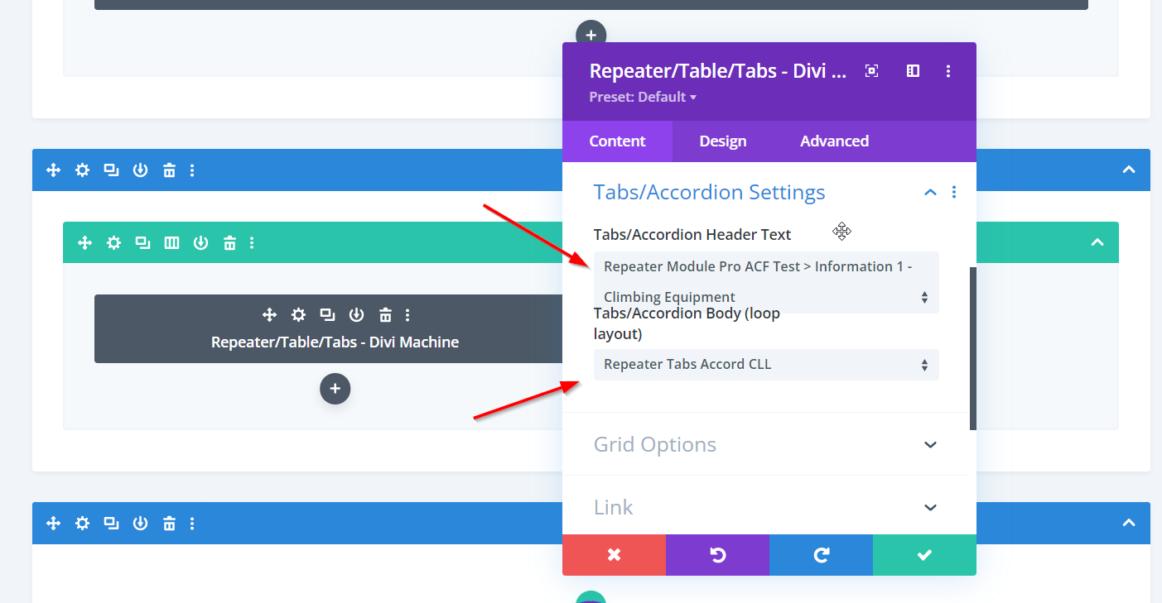Image resolution: width=1162 pixels, height=603 pixels.
Task: Redo using the blue redo button
Action: pyautogui.click(x=821, y=555)
